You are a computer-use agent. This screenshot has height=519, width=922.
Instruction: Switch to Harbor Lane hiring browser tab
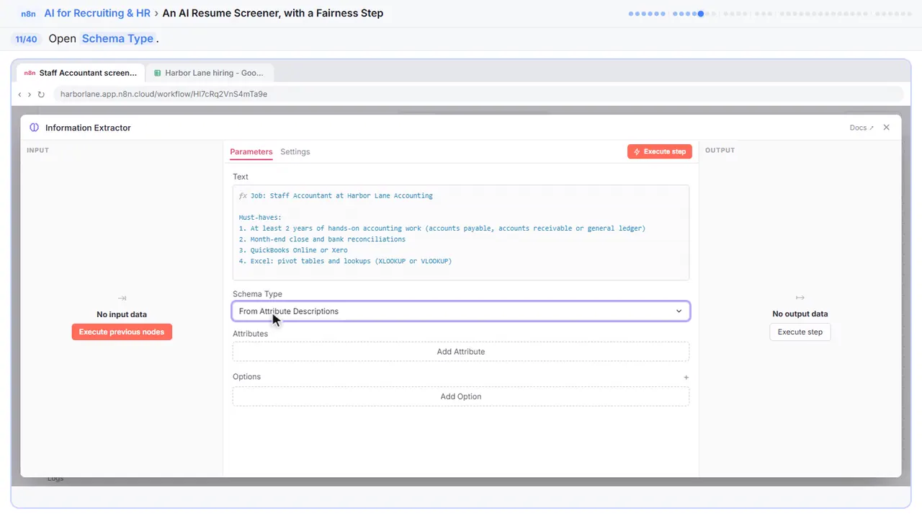click(210, 73)
